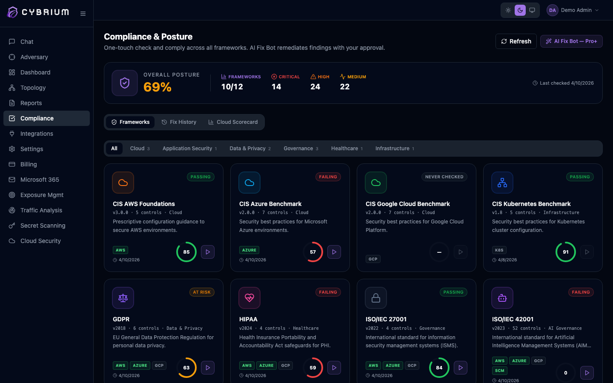Open Demo Admin user menu

573,10
